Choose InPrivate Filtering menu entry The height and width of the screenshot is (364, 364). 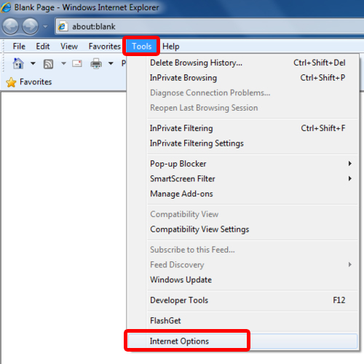tap(242, 128)
